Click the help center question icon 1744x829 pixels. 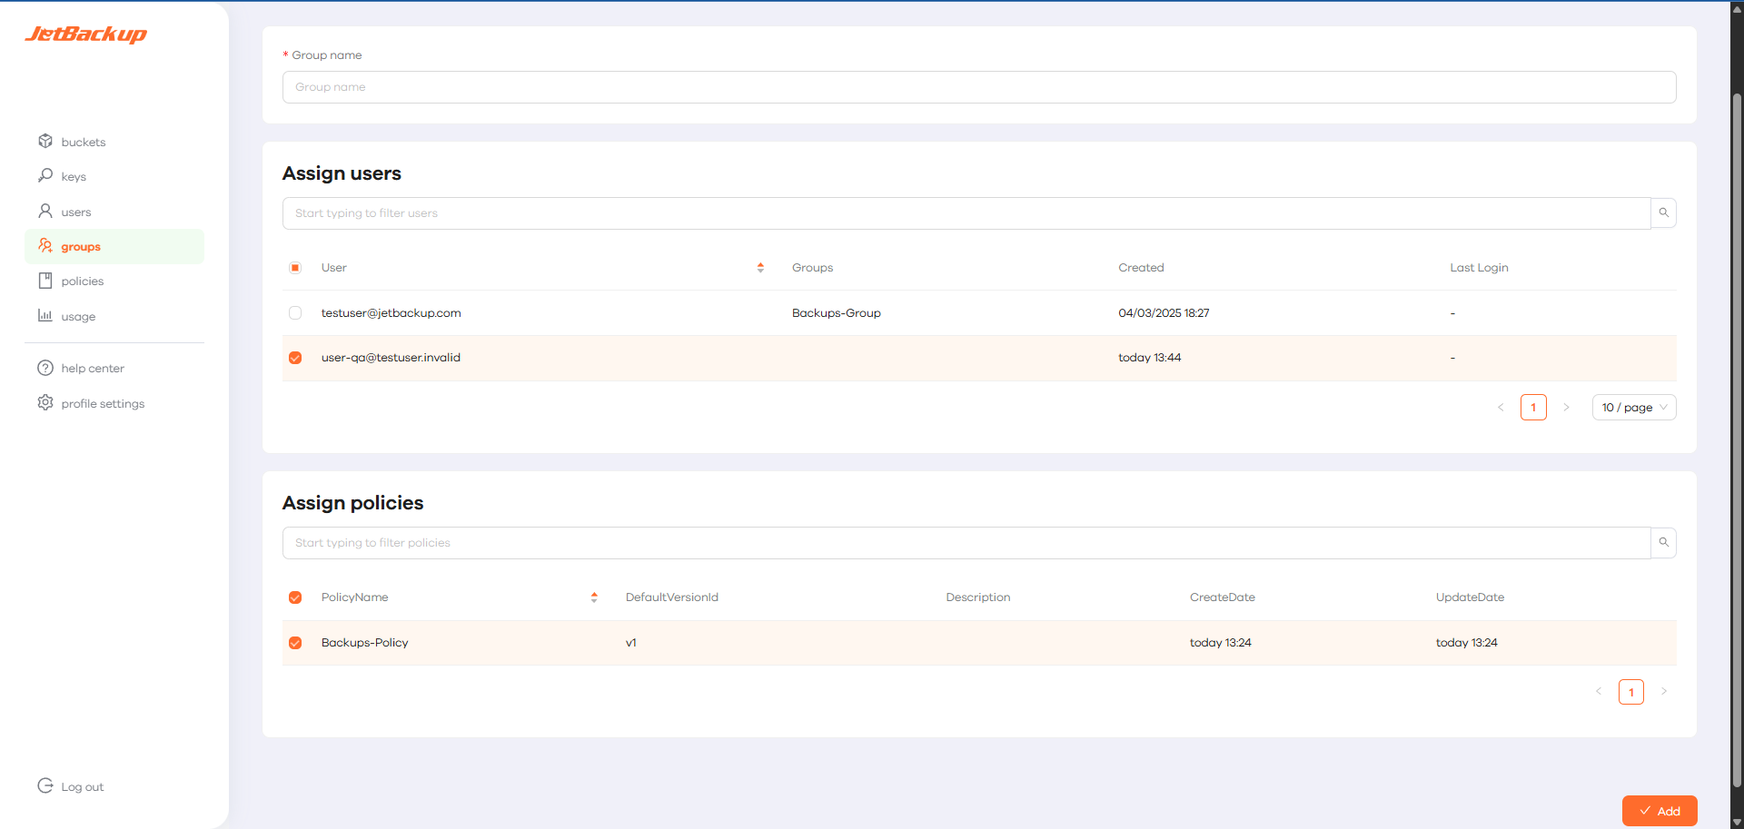[45, 368]
